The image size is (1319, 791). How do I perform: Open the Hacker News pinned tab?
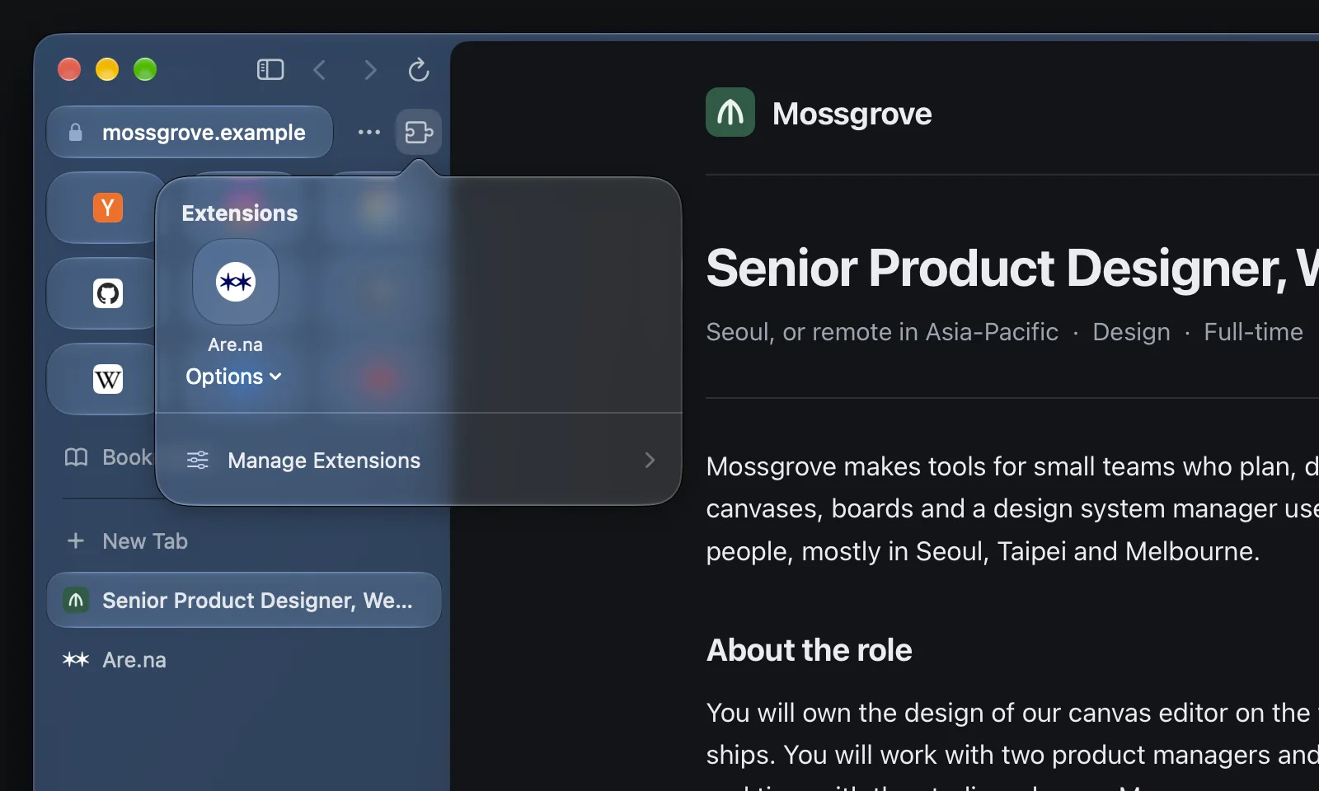pyautogui.click(x=107, y=208)
